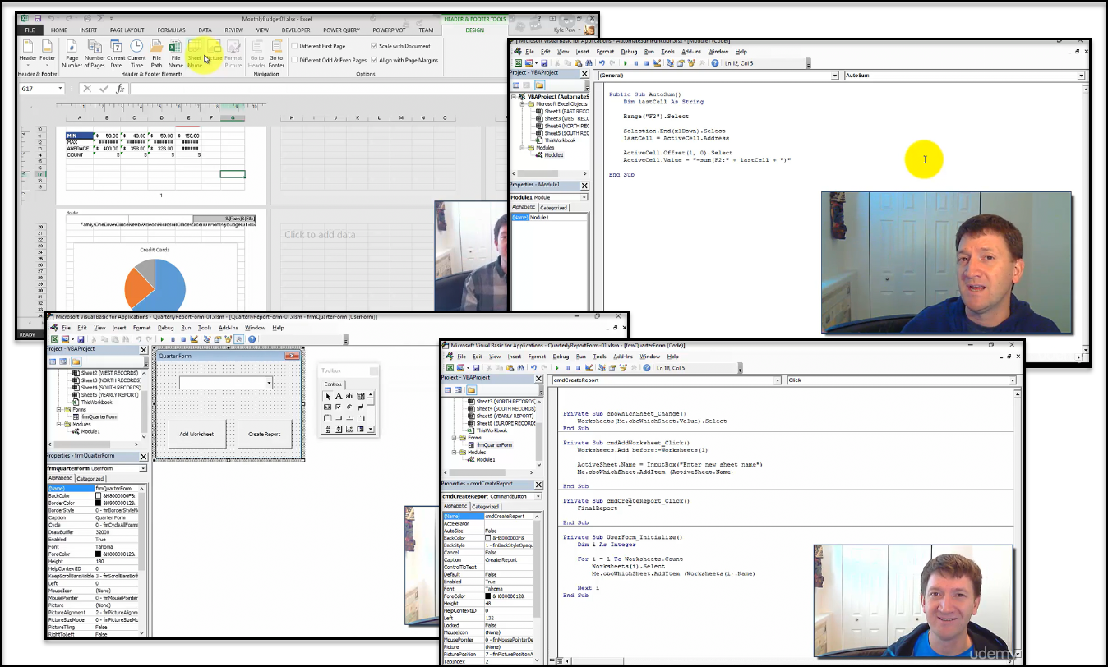This screenshot has height=667, width=1108.
Task: Open Tools menu in frmQuarterForm (Code) window
Action: point(599,356)
